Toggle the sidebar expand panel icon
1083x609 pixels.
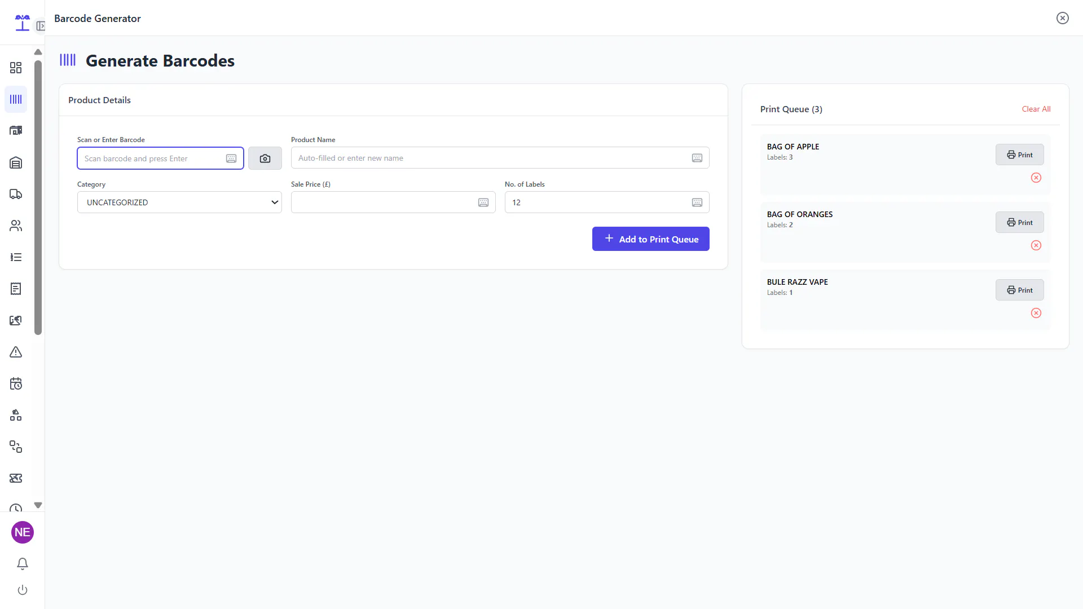click(x=41, y=26)
